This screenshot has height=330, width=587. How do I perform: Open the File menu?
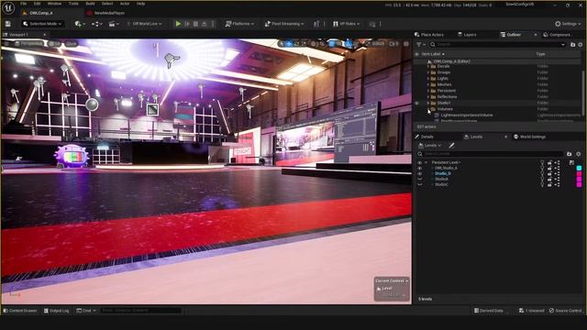point(23,4)
